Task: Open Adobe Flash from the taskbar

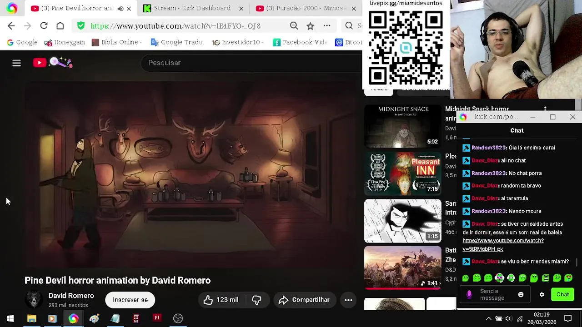Action: point(157,318)
